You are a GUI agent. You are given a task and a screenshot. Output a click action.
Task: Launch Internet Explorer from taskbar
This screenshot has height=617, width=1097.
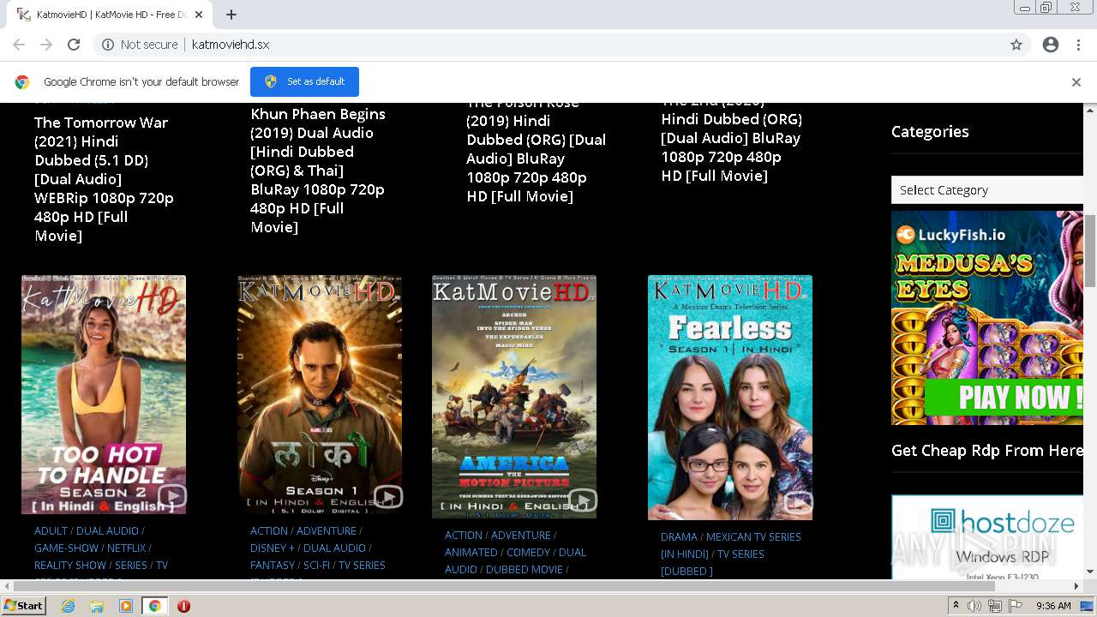pyautogui.click(x=68, y=606)
